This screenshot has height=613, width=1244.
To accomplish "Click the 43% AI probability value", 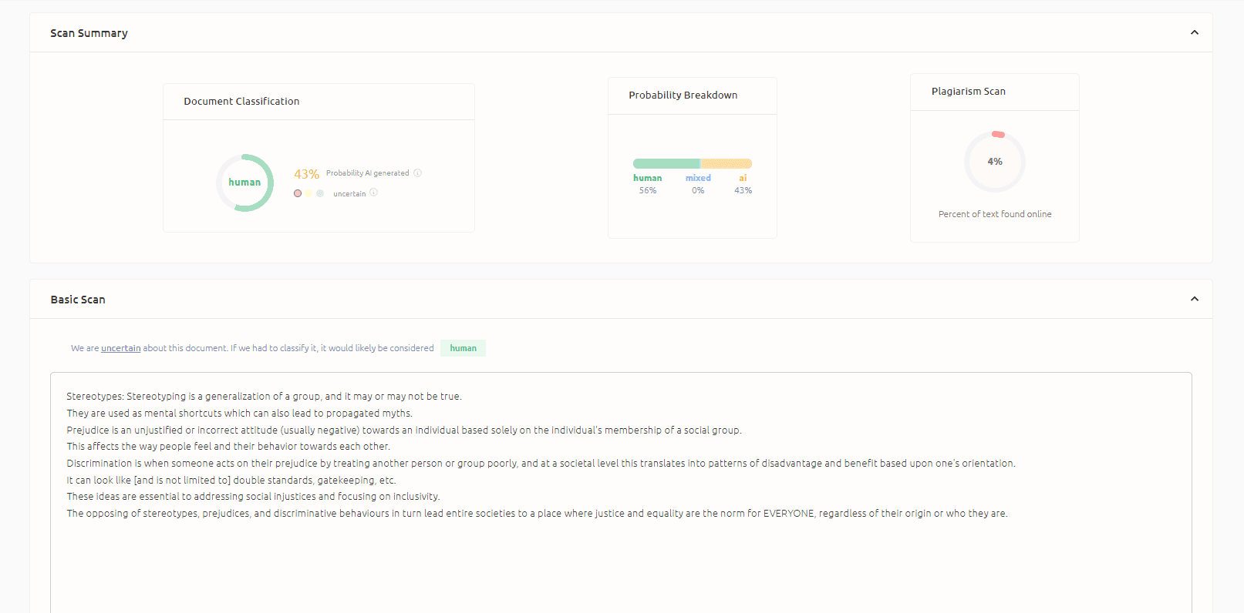I will point(306,174).
